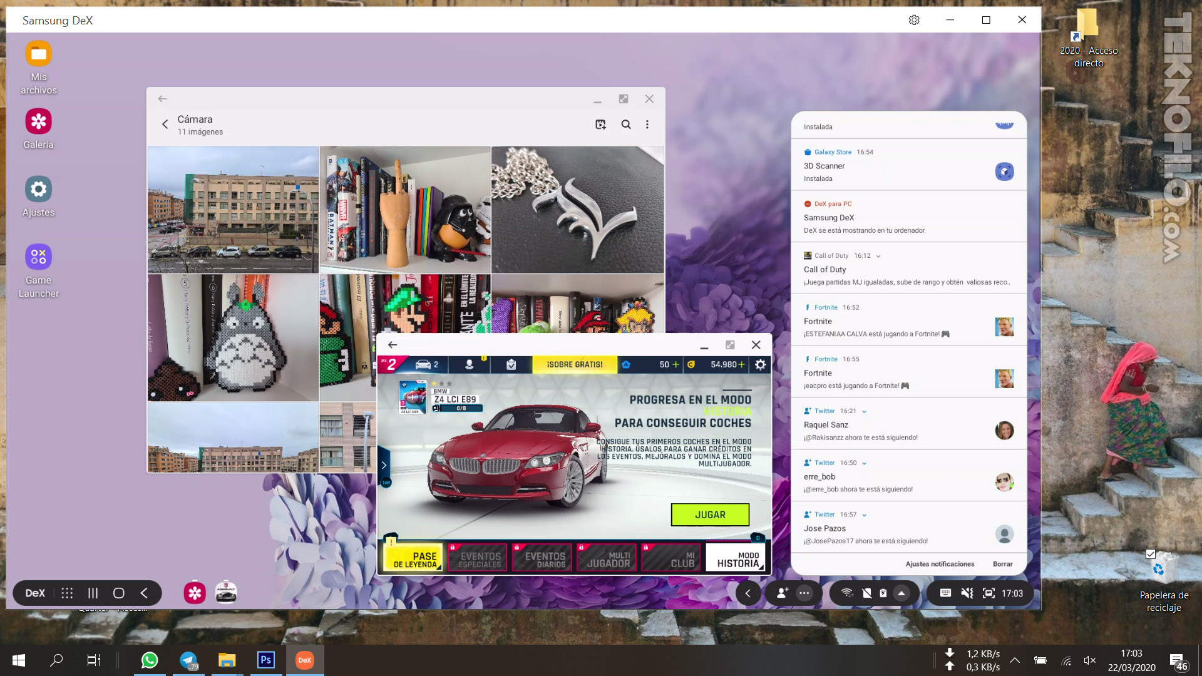Open Windows Action Center notifications
Screen dimensions: 1202x676
coord(1178,661)
